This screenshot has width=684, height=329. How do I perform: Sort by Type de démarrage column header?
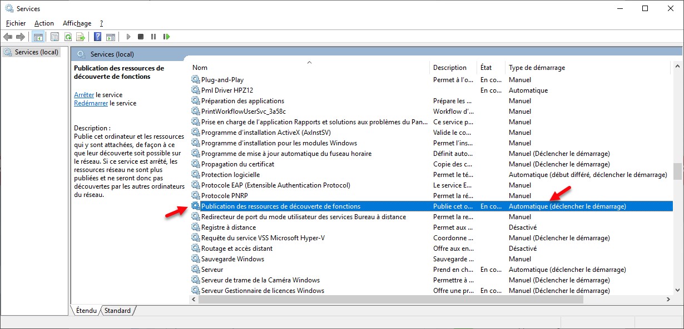[x=537, y=68]
